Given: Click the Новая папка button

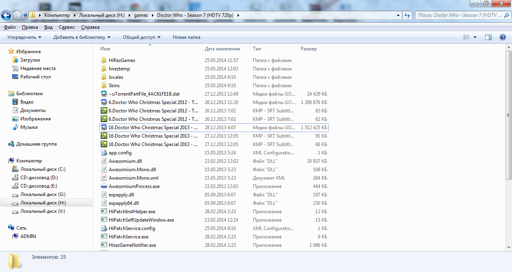Looking at the screenshot, I should (x=186, y=37).
